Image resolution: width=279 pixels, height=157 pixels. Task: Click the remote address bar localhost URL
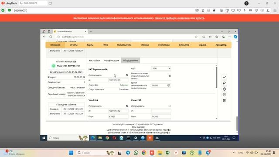coord(73,37)
